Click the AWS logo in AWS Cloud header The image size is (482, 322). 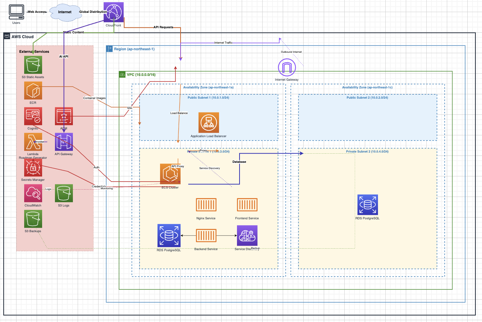(x=7, y=36)
